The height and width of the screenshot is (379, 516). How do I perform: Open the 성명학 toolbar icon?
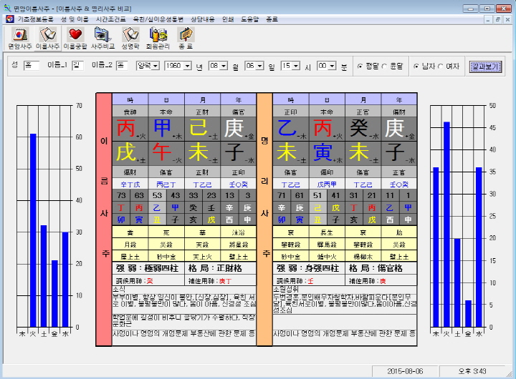click(x=130, y=38)
